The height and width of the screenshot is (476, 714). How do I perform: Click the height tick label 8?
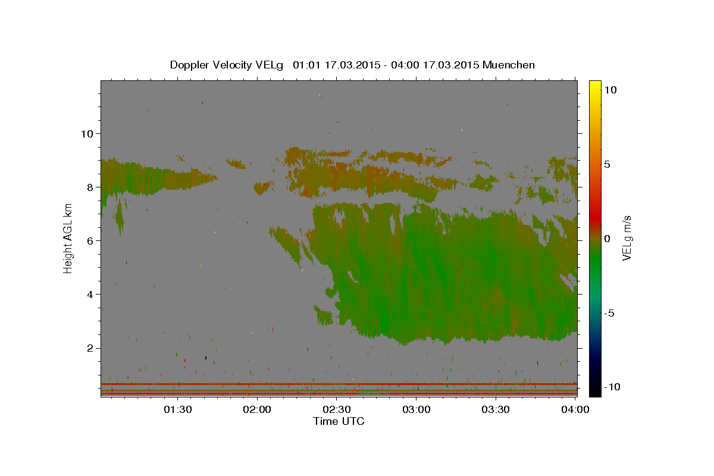(x=89, y=187)
